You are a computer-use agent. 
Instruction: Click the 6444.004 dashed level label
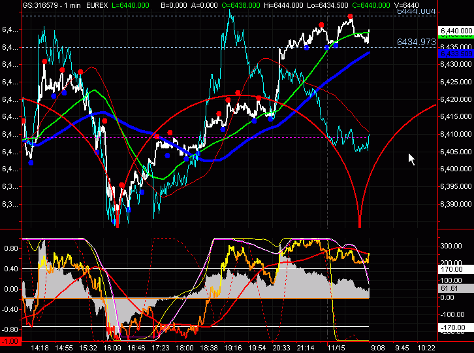click(417, 12)
